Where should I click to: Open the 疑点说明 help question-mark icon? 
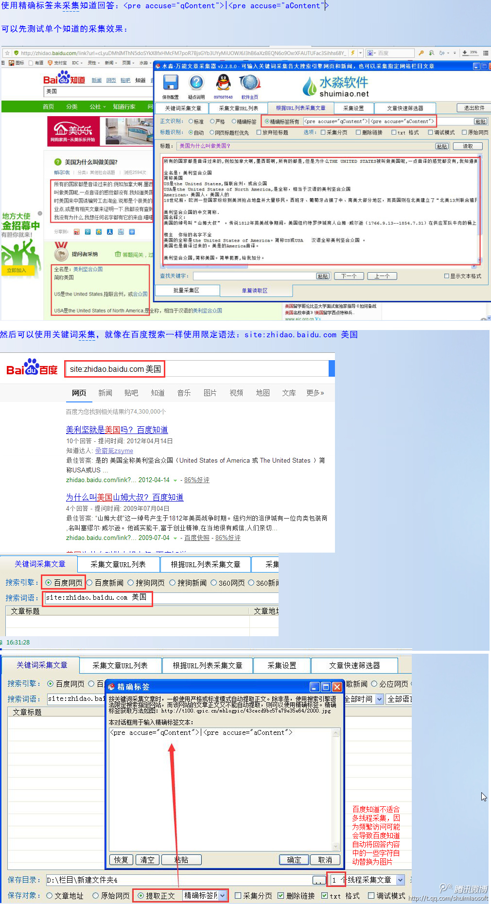coord(196,83)
